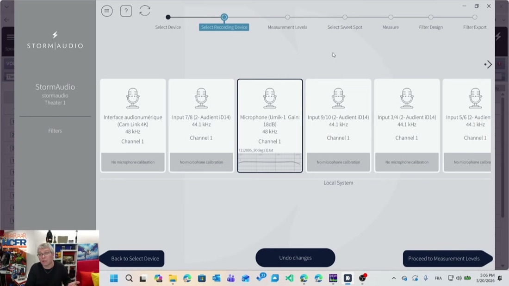Screen dimensions: 509x286
Task: Click 'Channel 1' on the Input 3/4 card
Action: point(406,138)
